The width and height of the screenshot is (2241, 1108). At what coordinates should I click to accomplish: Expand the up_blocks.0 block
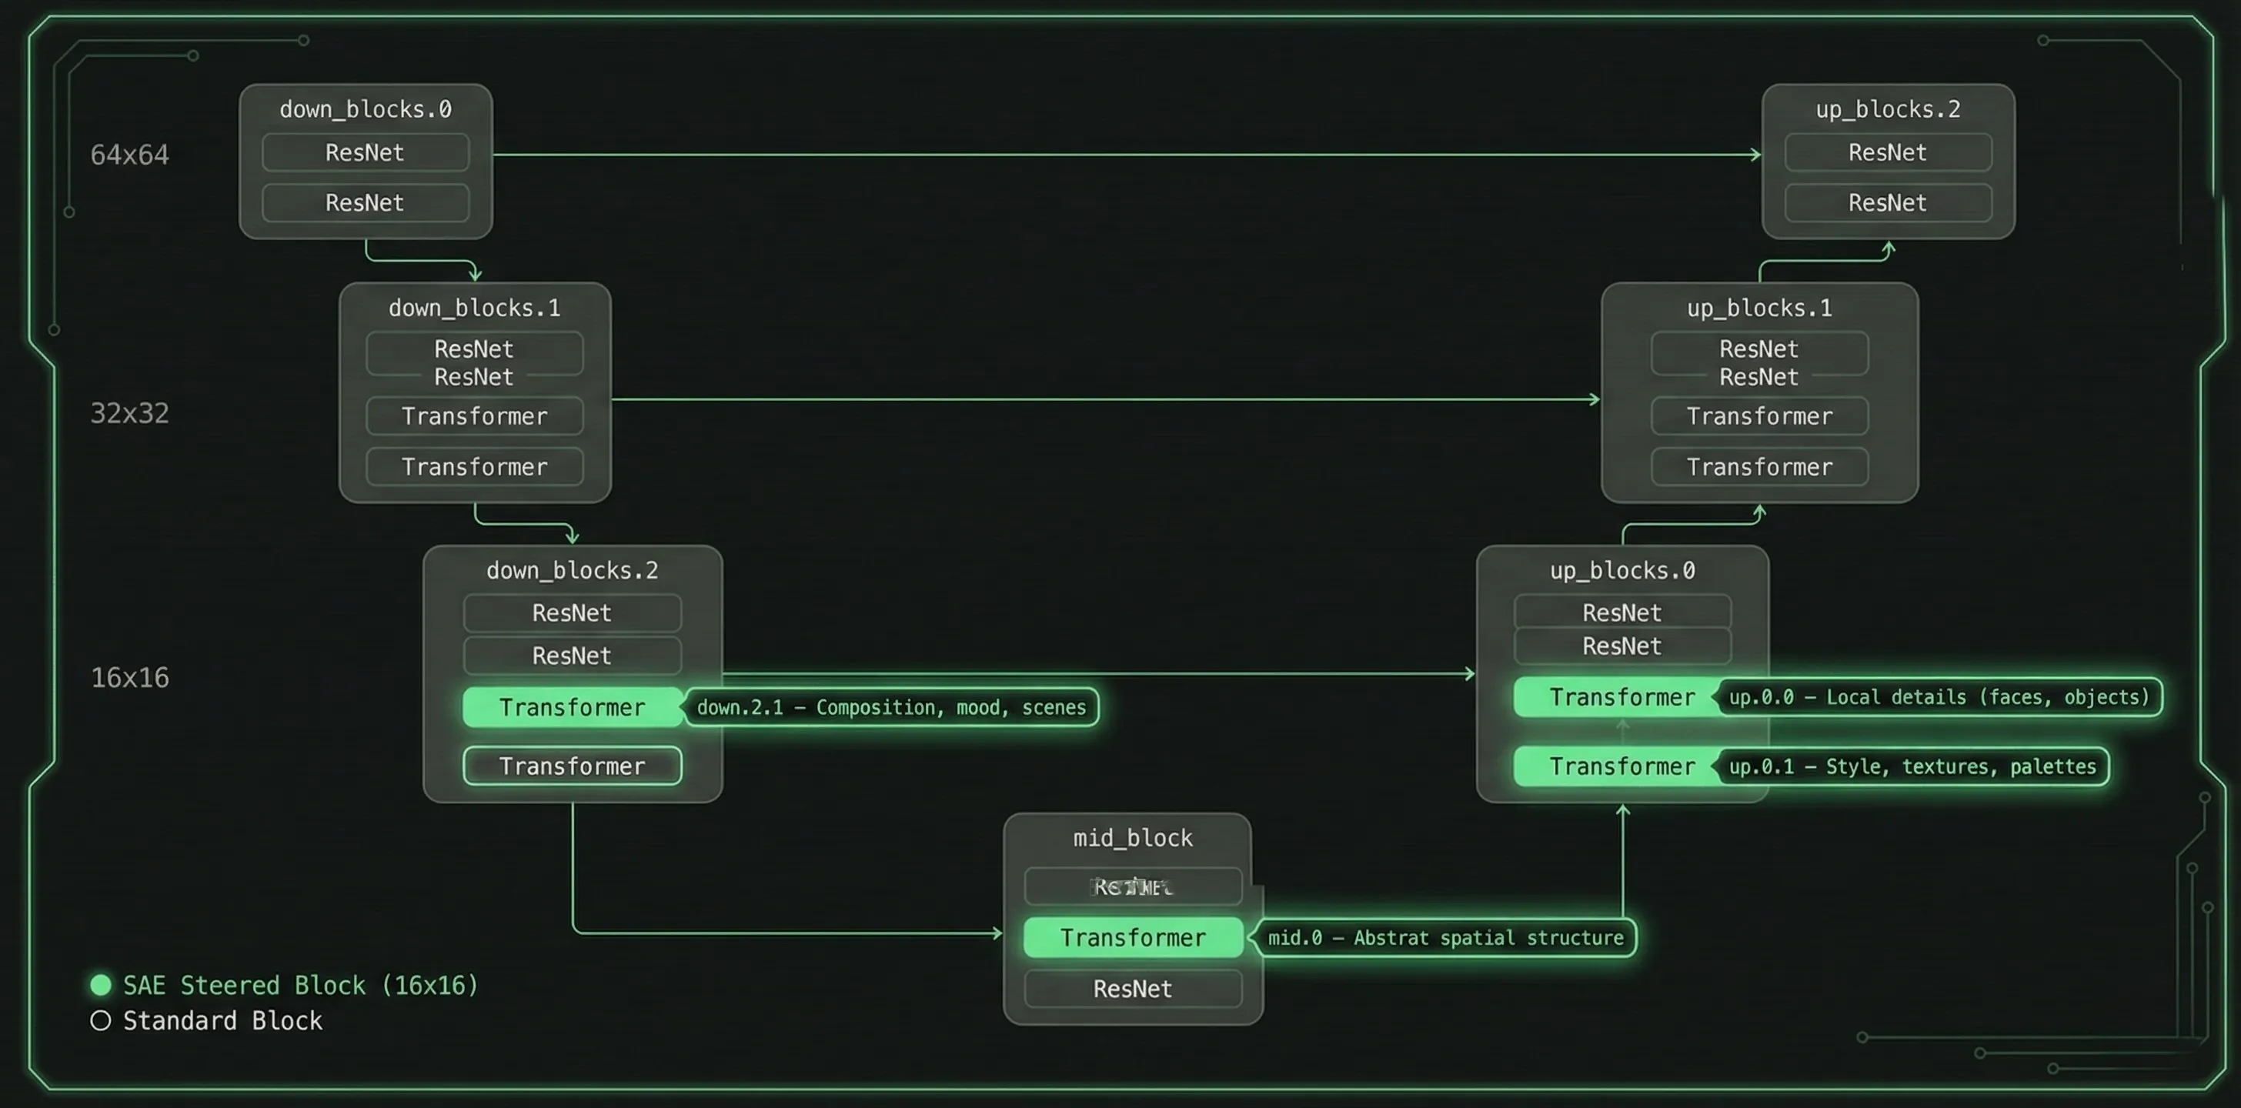[x=1621, y=569]
